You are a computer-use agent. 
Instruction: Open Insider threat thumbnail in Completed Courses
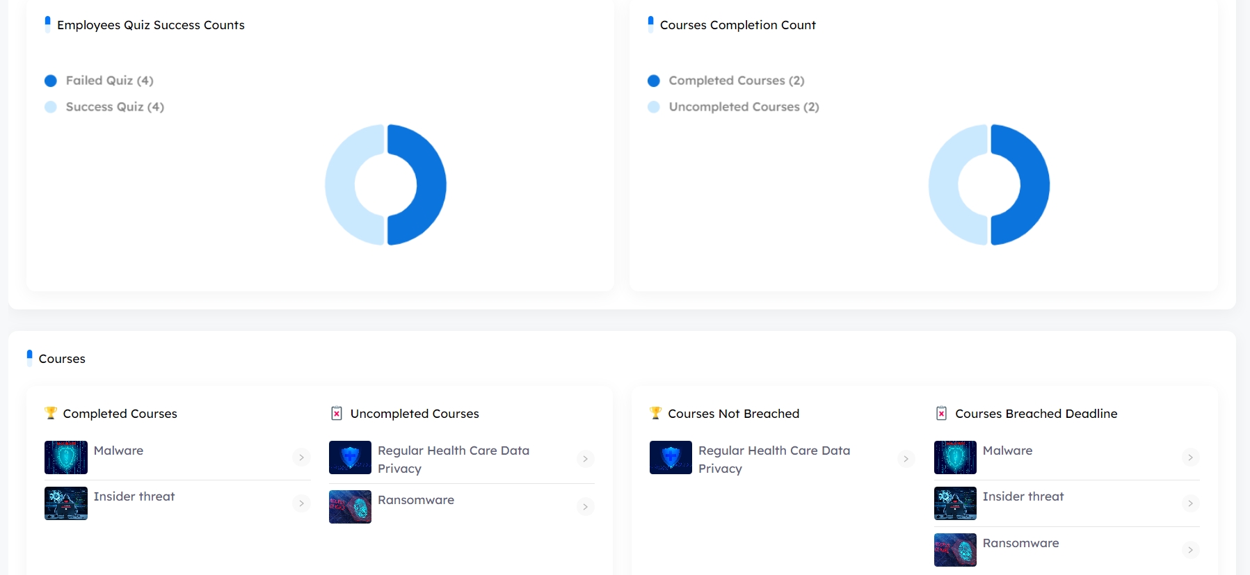(x=66, y=503)
